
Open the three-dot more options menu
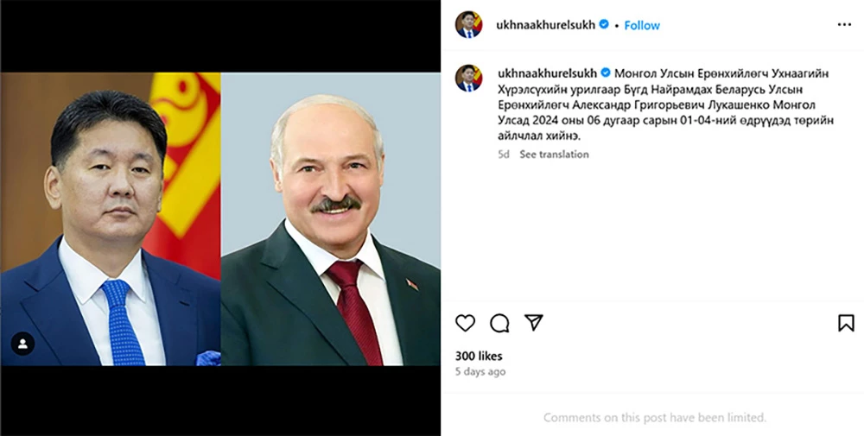pos(844,25)
